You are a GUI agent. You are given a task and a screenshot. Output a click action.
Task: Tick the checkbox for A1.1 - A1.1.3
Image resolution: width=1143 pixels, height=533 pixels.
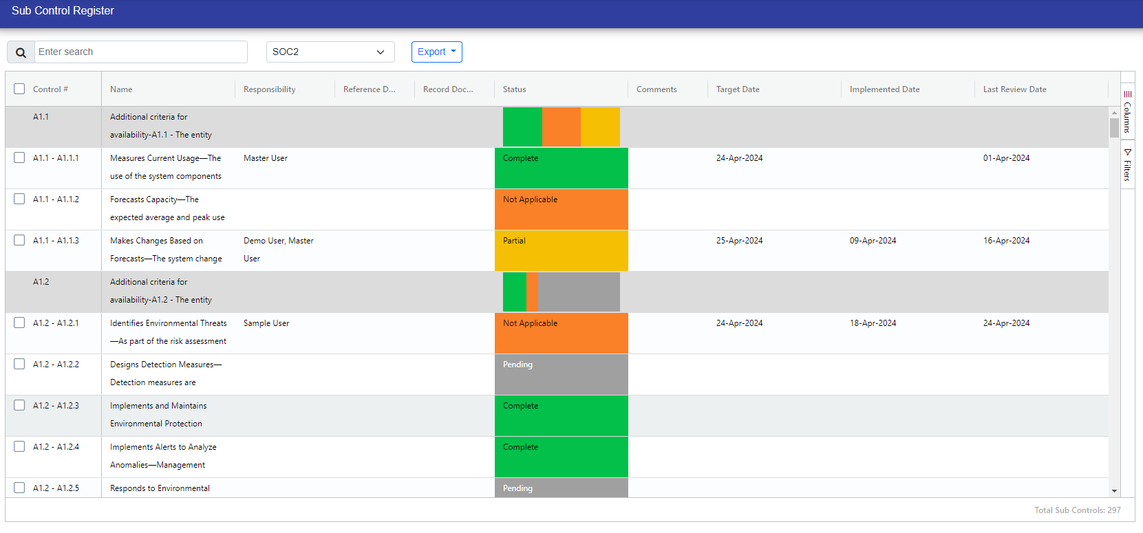point(19,240)
